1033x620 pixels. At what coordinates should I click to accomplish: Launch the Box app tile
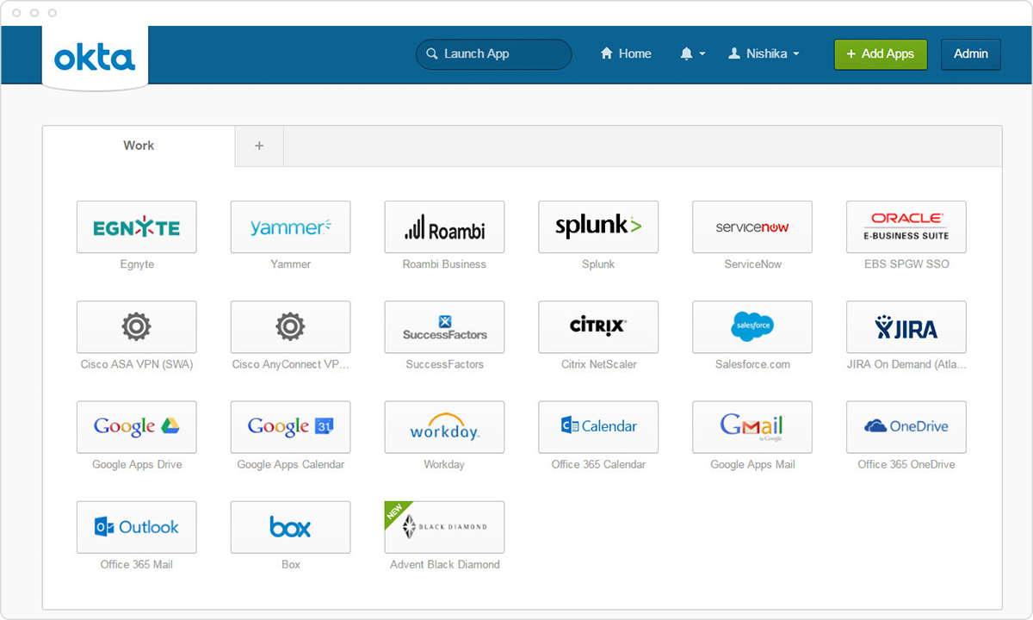290,527
